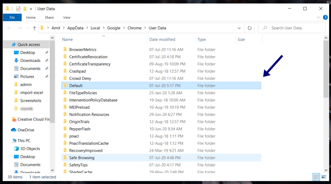Select the PepperFlash folder
Image resolution: width=331 pixels, height=184 pixels.
coord(161,129)
